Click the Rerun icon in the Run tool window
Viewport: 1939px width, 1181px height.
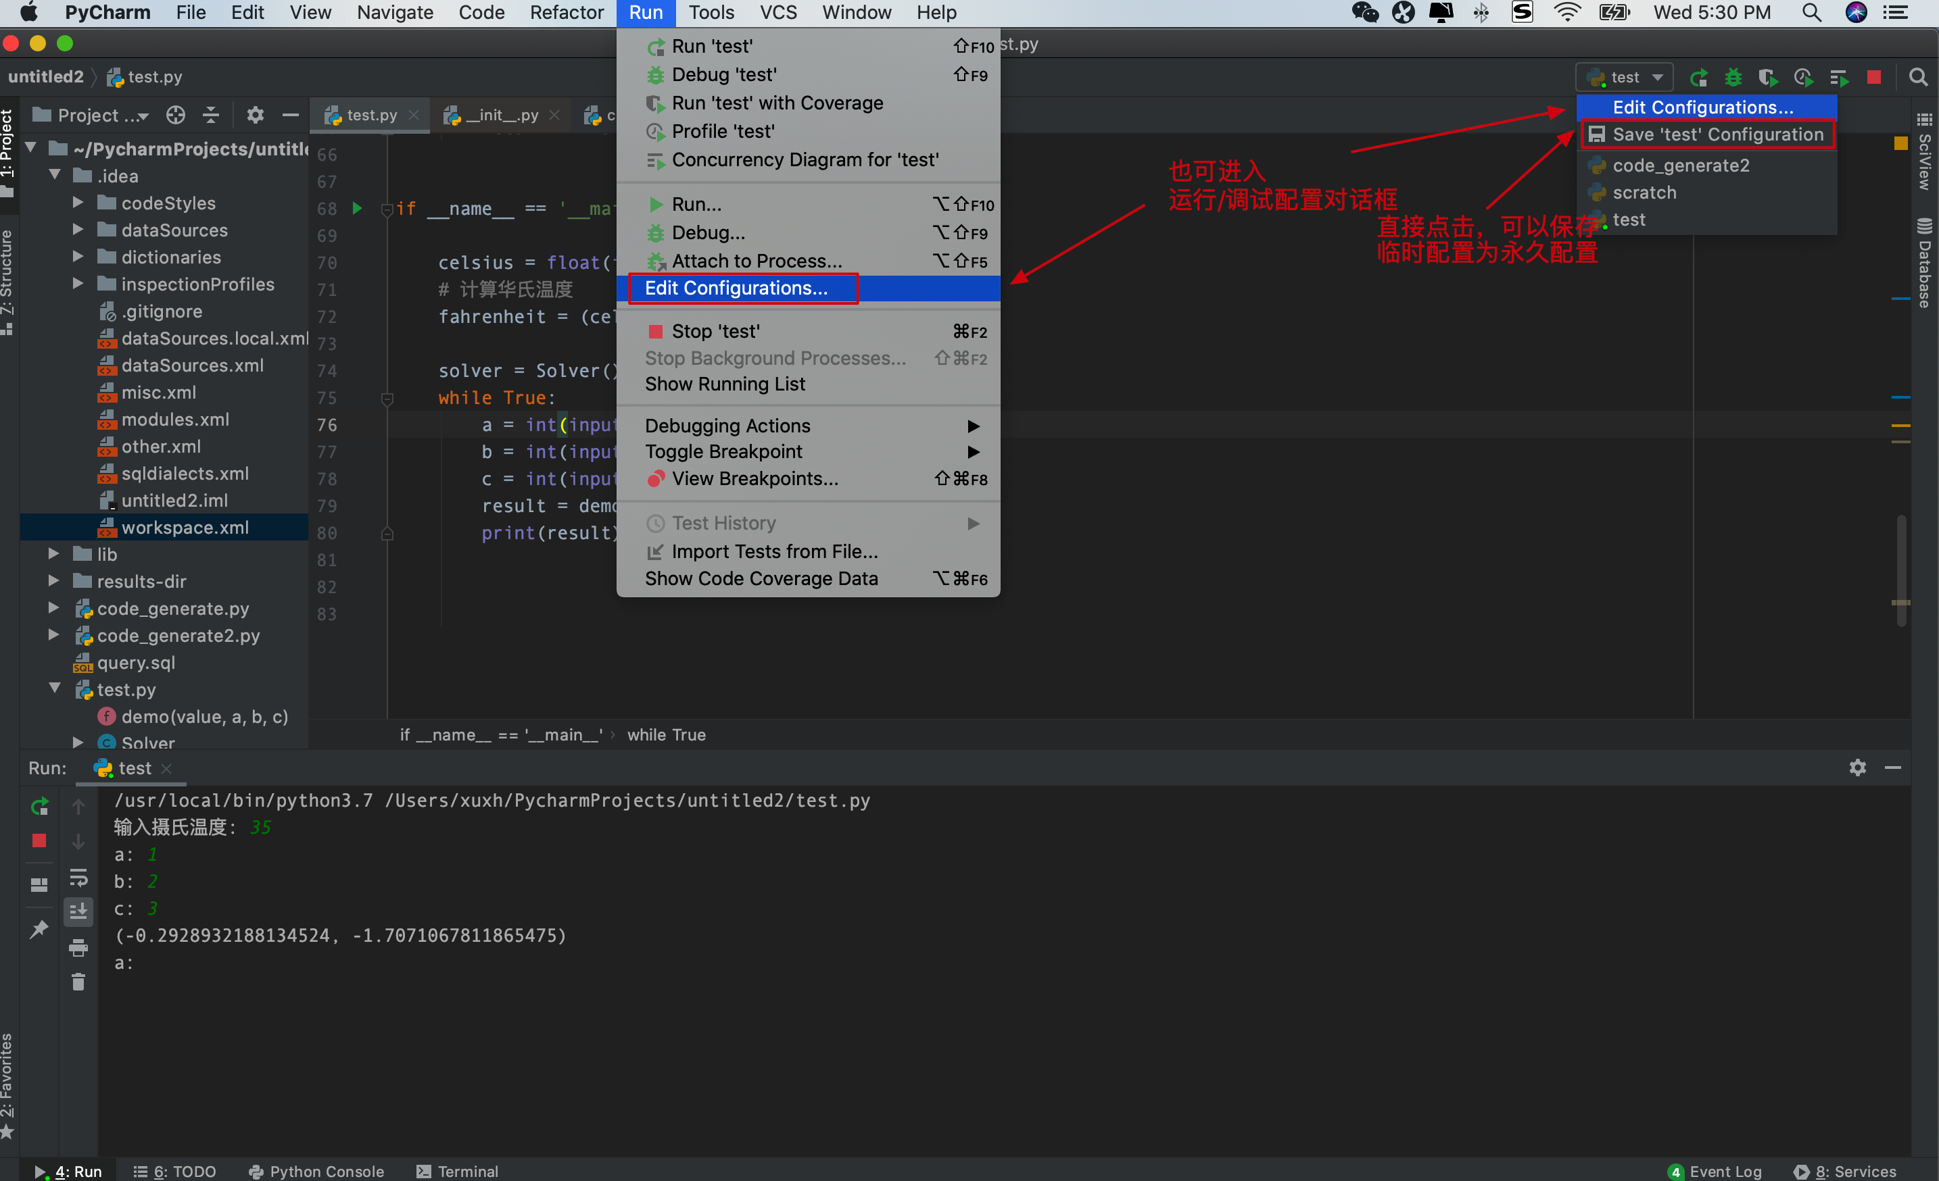39,806
